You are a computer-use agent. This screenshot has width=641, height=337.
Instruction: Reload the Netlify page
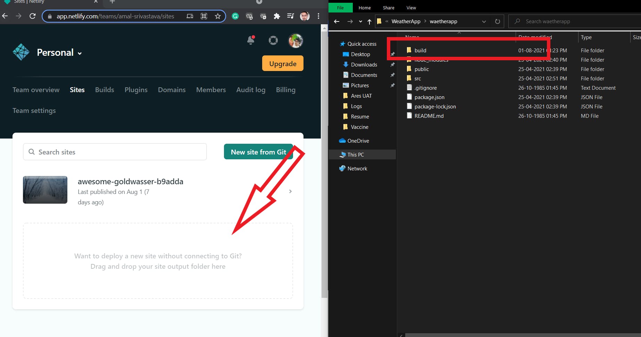click(x=32, y=16)
